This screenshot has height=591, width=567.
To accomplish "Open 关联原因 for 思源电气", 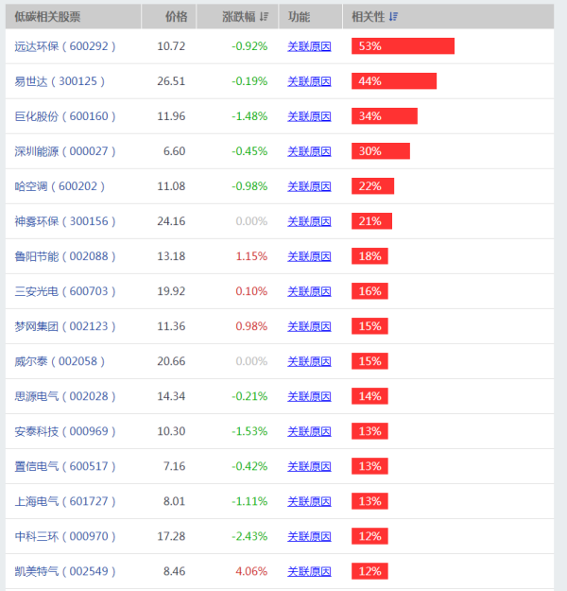I will [309, 396].
